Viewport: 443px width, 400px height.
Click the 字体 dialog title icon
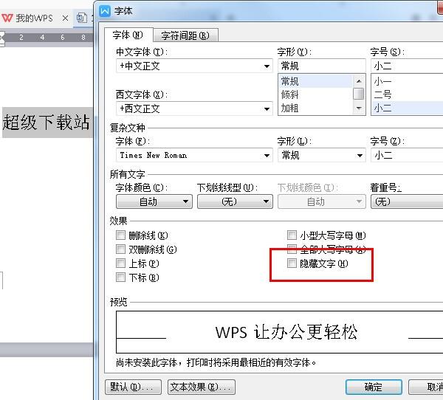tap(105, 11)
